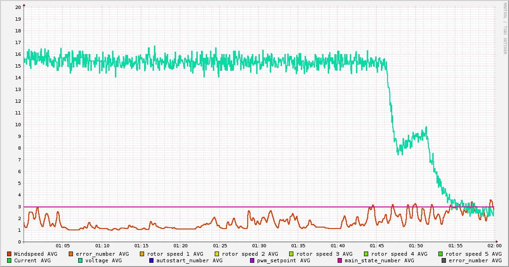
Task: Select the main_state_number AVG legend text
Action: 379,260
